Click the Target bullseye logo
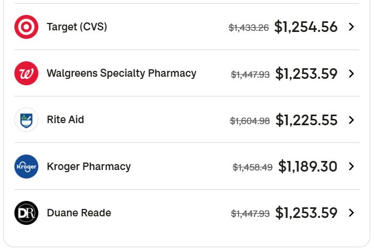 pyautogui.click(x=26, y=27)
